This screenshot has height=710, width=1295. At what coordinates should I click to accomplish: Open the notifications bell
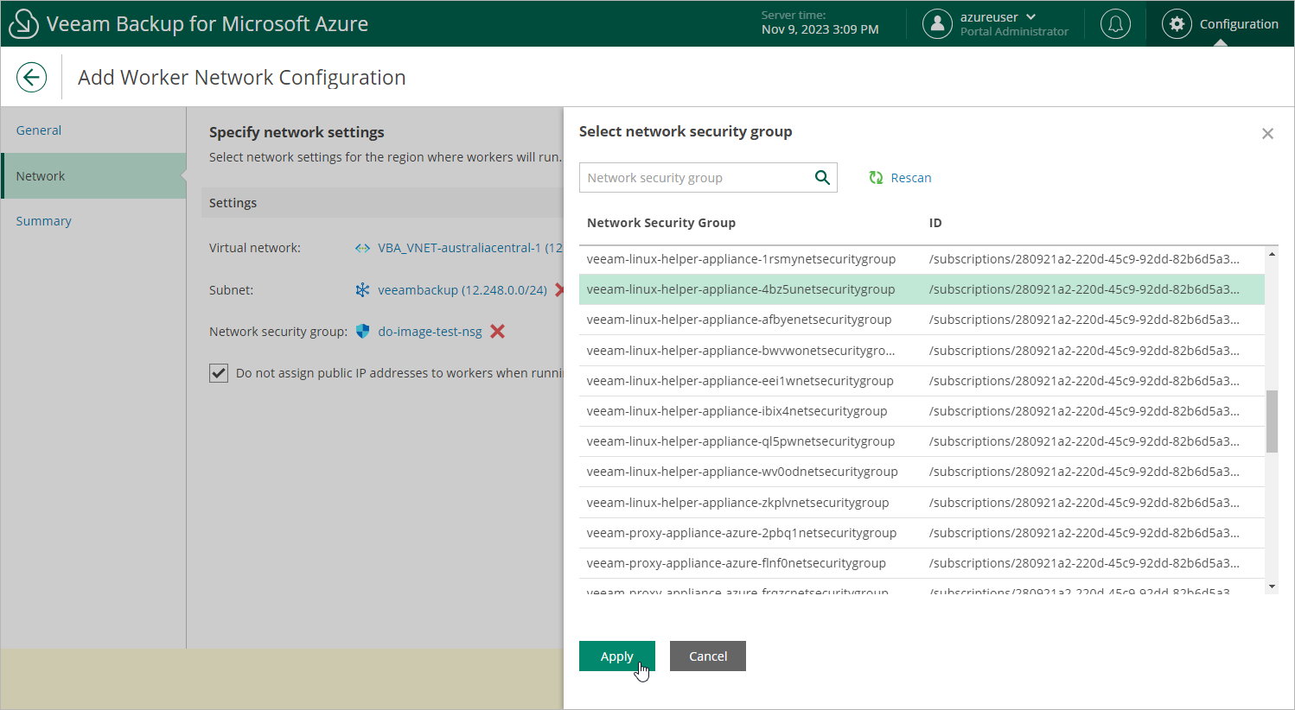click(x=1115, y=24)
